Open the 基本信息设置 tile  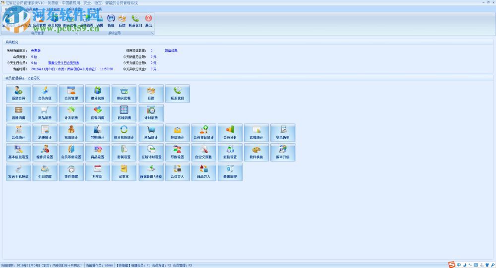point(18,152)
